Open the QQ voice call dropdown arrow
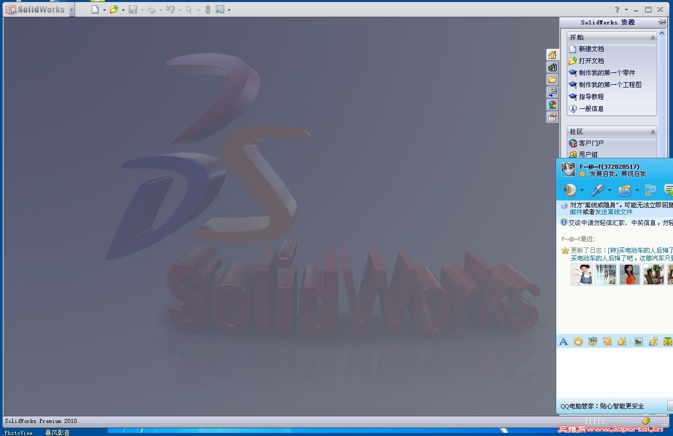Image resolution: width=673 pixels, height=436 pixels. (x=609, y=190)
